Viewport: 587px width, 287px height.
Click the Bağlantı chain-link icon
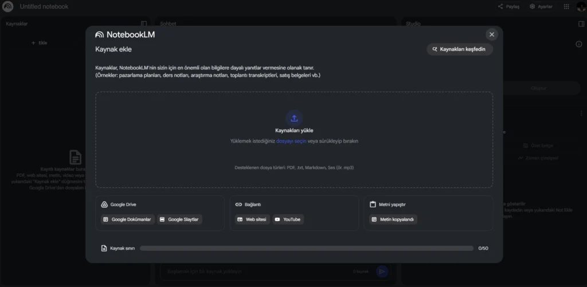point(238,205)
